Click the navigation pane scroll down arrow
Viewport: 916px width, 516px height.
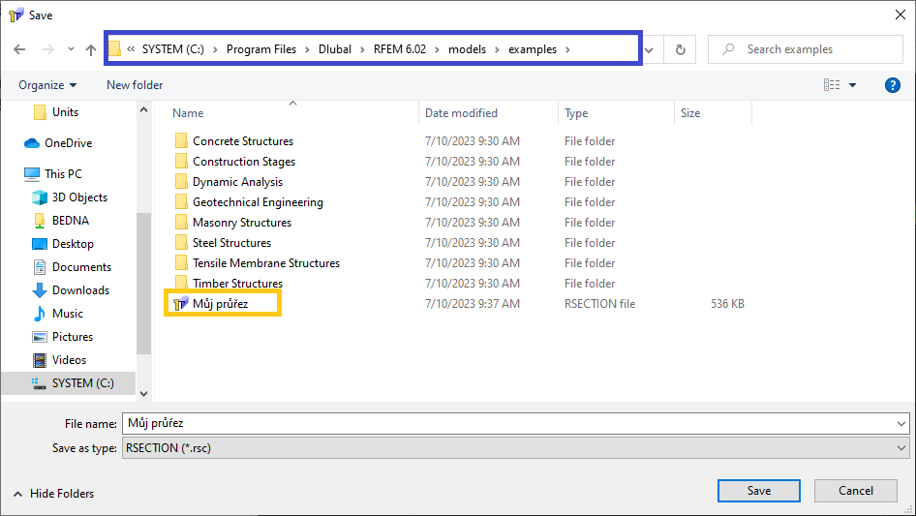coord(143,394)
